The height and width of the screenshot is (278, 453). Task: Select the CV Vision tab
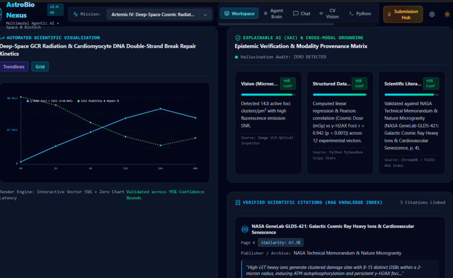(x=329, y=13)
